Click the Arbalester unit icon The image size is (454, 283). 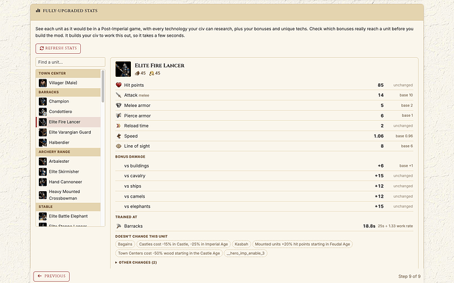tap(43, 162)
